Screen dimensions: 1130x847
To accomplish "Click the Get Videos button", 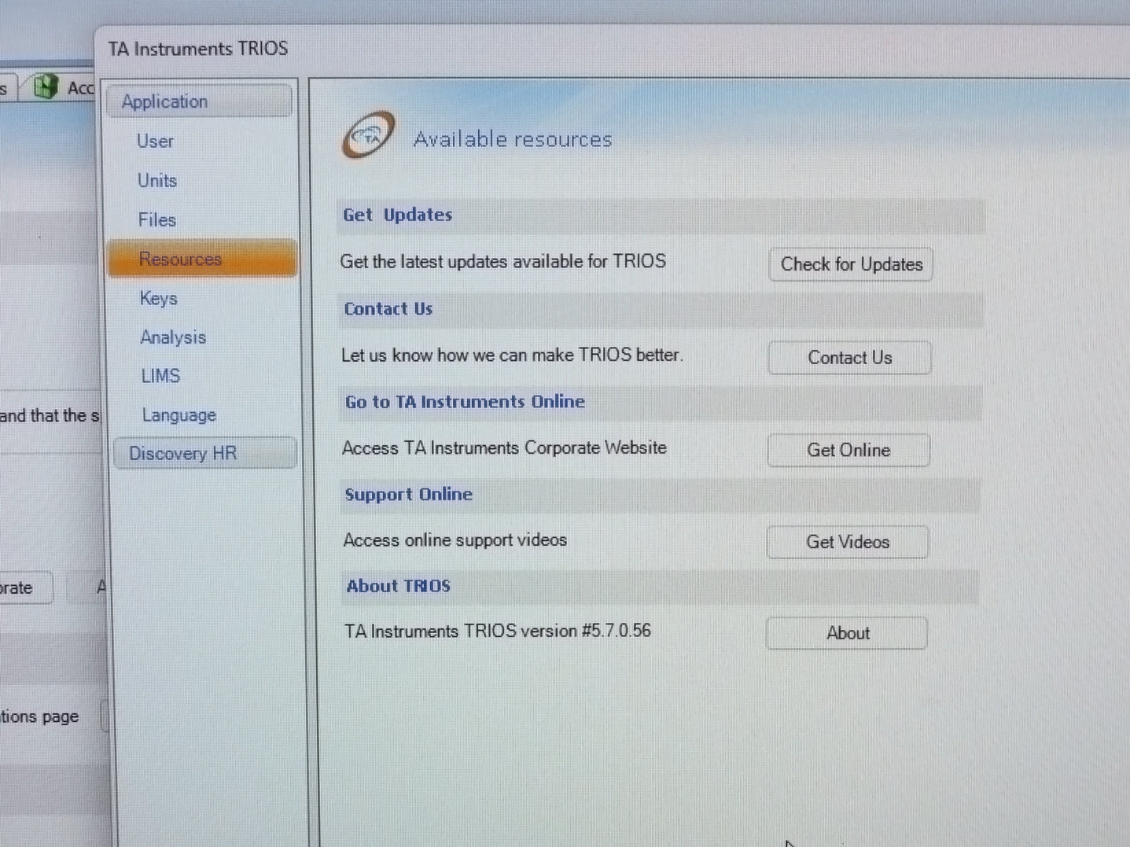I will click(848, 542).
